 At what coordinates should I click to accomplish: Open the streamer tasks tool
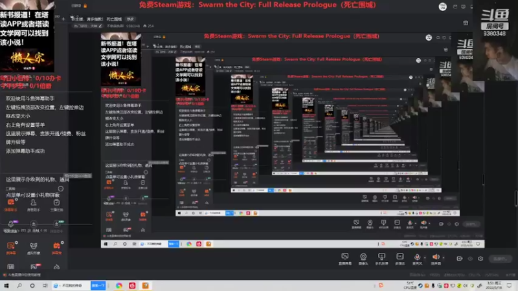pos(56,204)
